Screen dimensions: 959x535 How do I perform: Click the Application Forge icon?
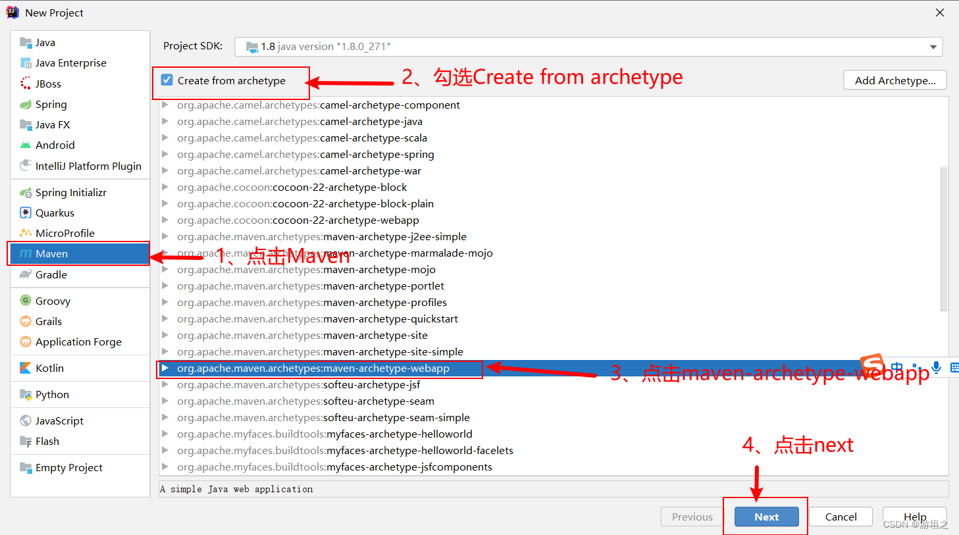coord(26,342)
